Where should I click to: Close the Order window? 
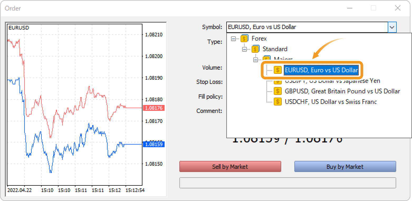[x=398, y=8]
